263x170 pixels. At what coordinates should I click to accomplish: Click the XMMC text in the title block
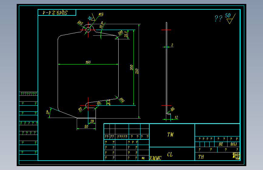155,158
